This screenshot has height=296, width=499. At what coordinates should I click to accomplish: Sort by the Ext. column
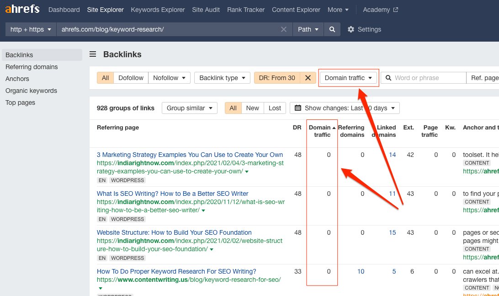[x=409, y=128]
